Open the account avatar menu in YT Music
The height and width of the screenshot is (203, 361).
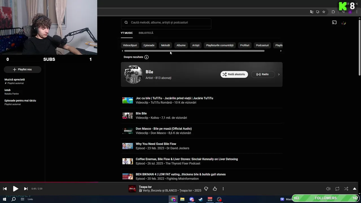click(x=344, y=23)
